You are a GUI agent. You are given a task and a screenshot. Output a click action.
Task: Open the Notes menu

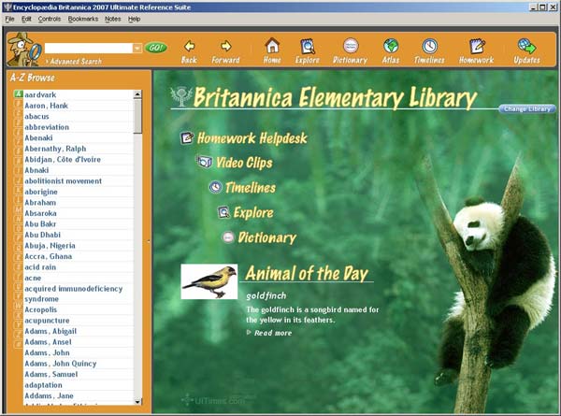(x=113, y=19)
